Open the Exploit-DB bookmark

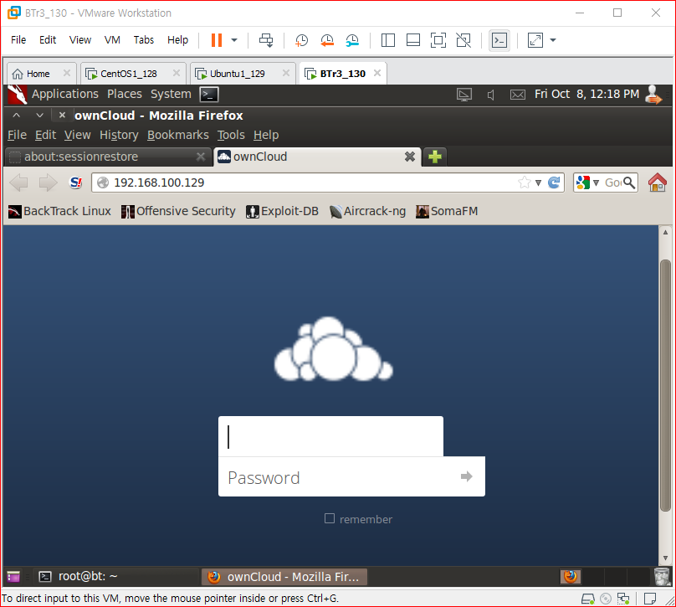pyautogui.click(x=283, y=211)
